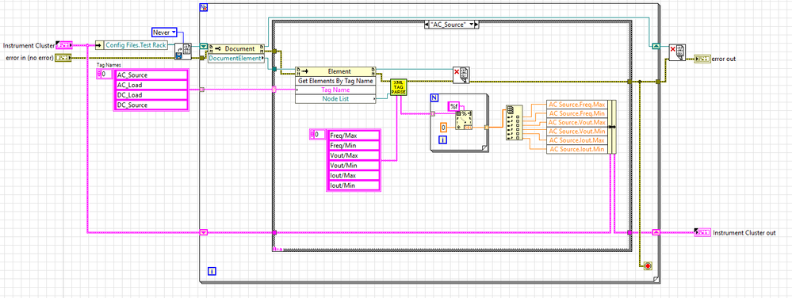The height and width of the screenshot is (298, 792).
Task: Click the Close Reference node after Element
Action: coord(461,74)
